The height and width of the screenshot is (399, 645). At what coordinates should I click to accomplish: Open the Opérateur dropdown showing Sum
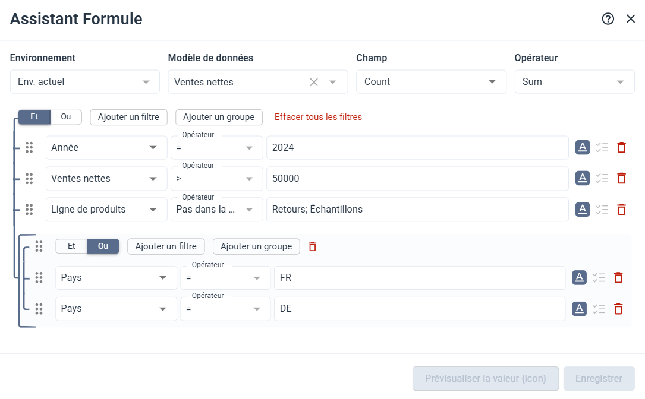click(x=574, y=82)
